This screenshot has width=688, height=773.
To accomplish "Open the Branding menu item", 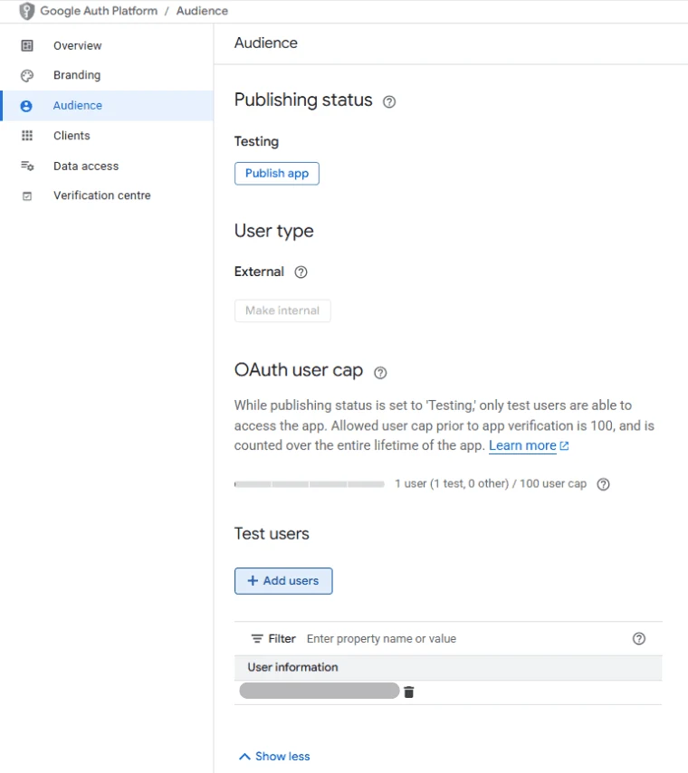I will click(108, 75).
